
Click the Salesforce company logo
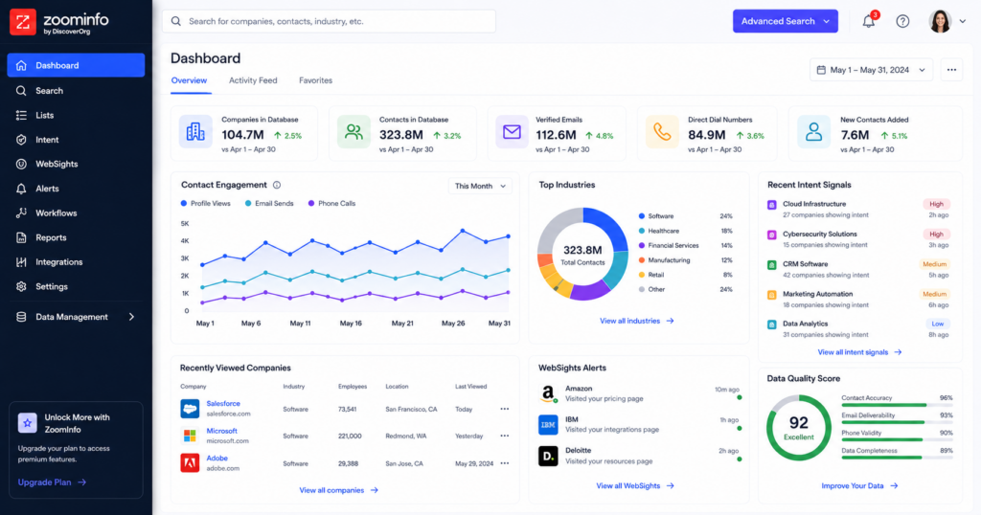tap(190, 409)
